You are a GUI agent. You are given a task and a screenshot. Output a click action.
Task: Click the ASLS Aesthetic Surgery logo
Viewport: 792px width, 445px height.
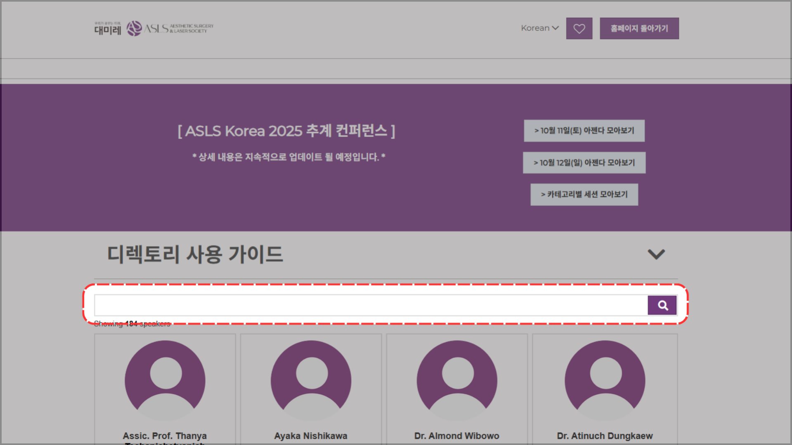click(170, 28)
